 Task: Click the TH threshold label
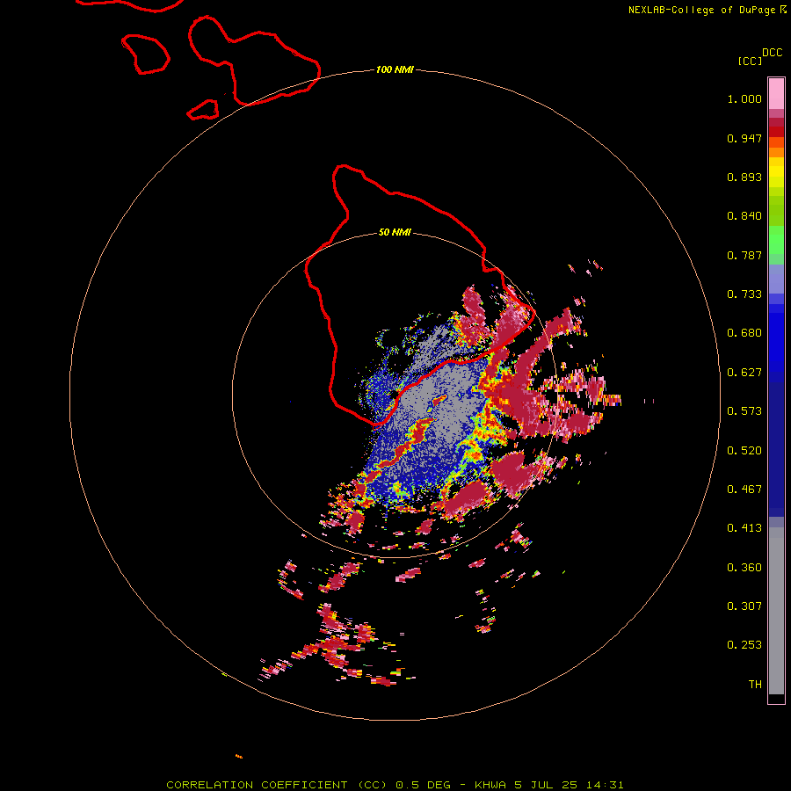click(x=755, y=685)
